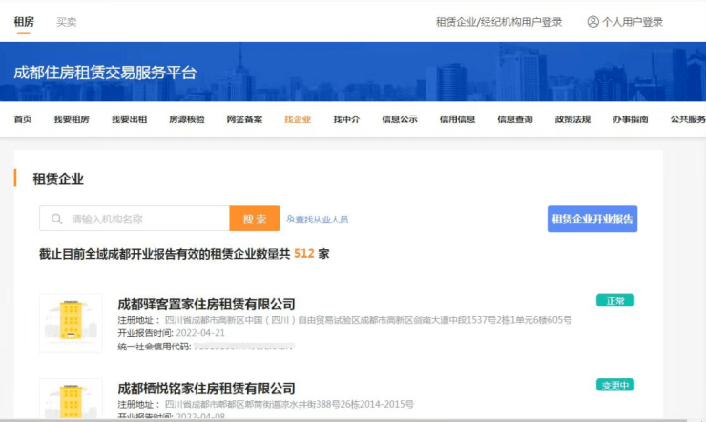Click the 正常 status badge
This screenshot has width=706, height=422.
tap(615, 301)
